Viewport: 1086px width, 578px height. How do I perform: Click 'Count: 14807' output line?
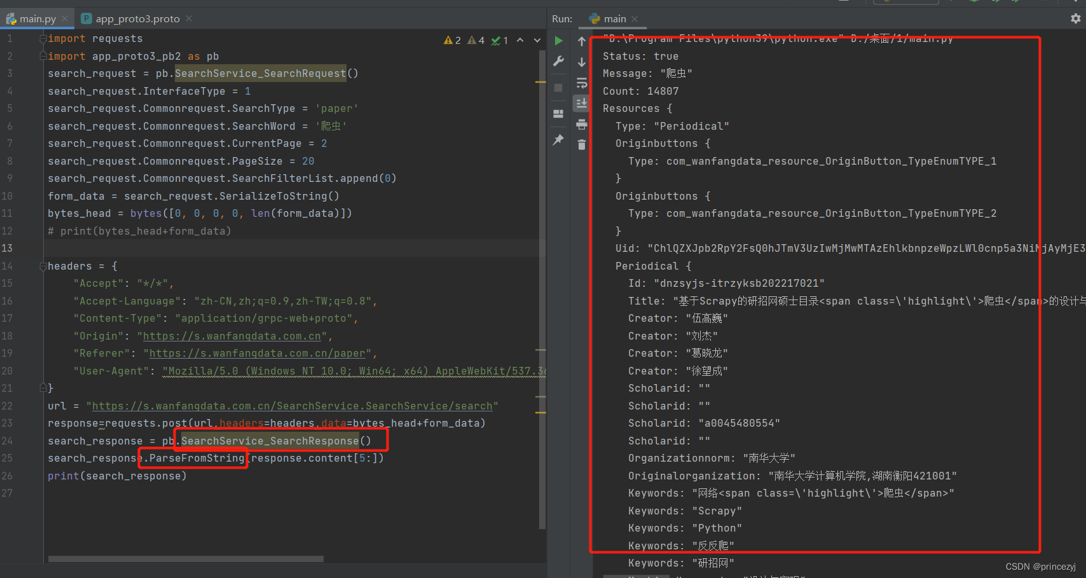[640, 91]
